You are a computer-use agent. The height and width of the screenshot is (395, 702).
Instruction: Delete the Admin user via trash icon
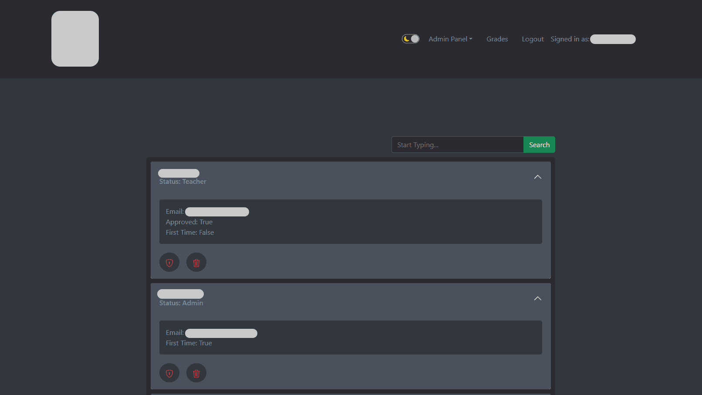pyautogui.click(x=196, y=373)
